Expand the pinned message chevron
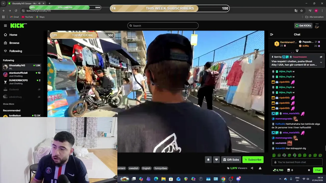 (321, 62)
